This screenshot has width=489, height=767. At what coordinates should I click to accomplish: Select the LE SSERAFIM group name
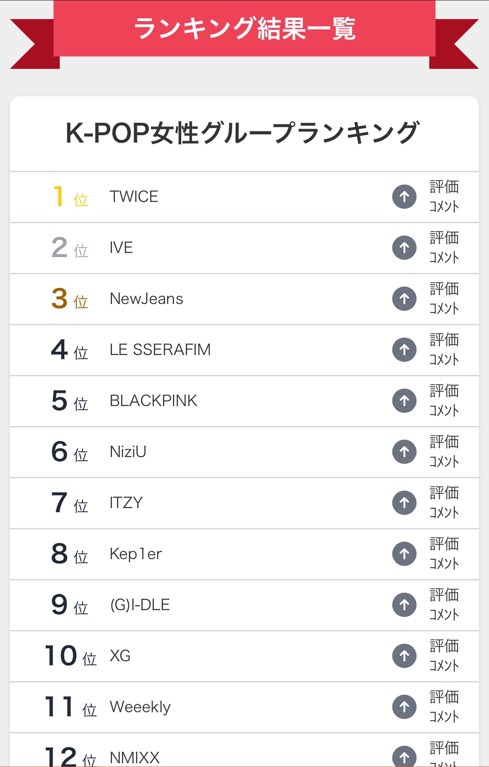tap(160, 350)
